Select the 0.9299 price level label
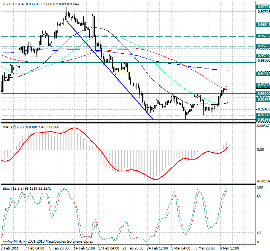Image resolution: width=270 pixels, height=251 pixels. click(x=263, y=100)
